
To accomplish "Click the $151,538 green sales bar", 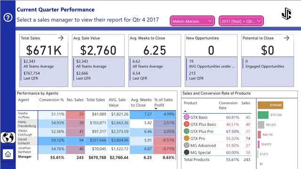I will pos(263,115).
